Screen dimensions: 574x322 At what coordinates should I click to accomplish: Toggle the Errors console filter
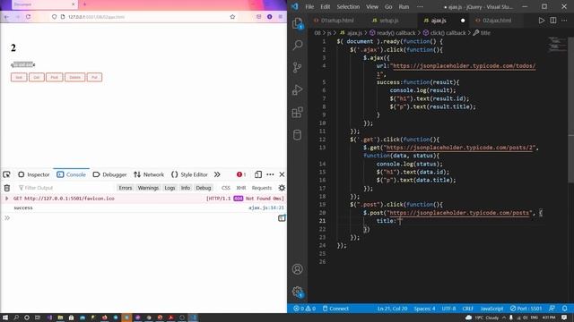126,188
